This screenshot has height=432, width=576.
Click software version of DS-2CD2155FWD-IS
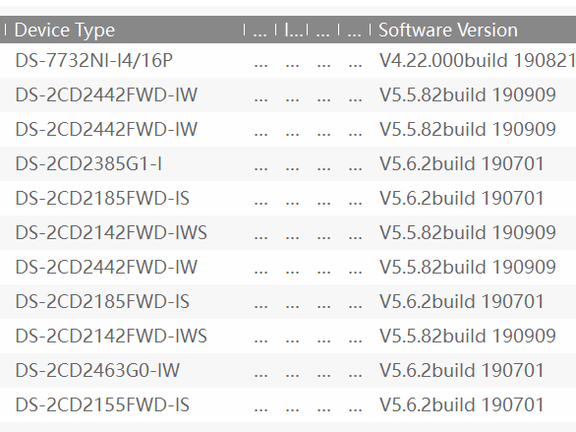point(461,404)
